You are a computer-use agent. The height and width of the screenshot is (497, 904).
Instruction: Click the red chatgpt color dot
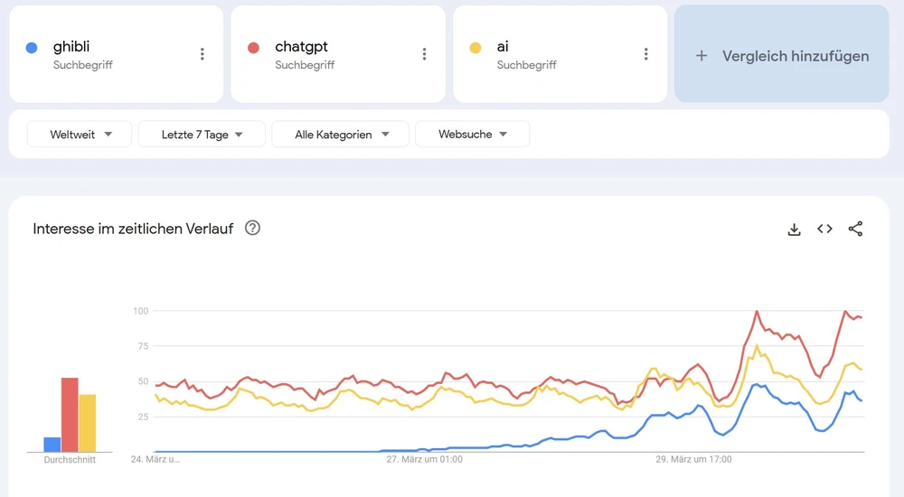tap(254, 48)
